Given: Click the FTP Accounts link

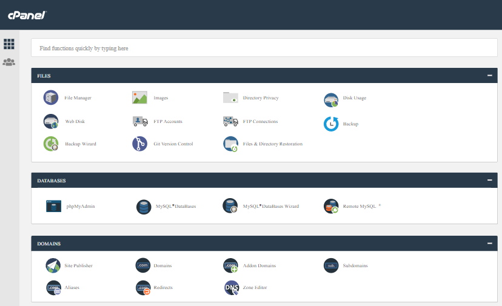Looking at the screenshot, I should (168, 121).
